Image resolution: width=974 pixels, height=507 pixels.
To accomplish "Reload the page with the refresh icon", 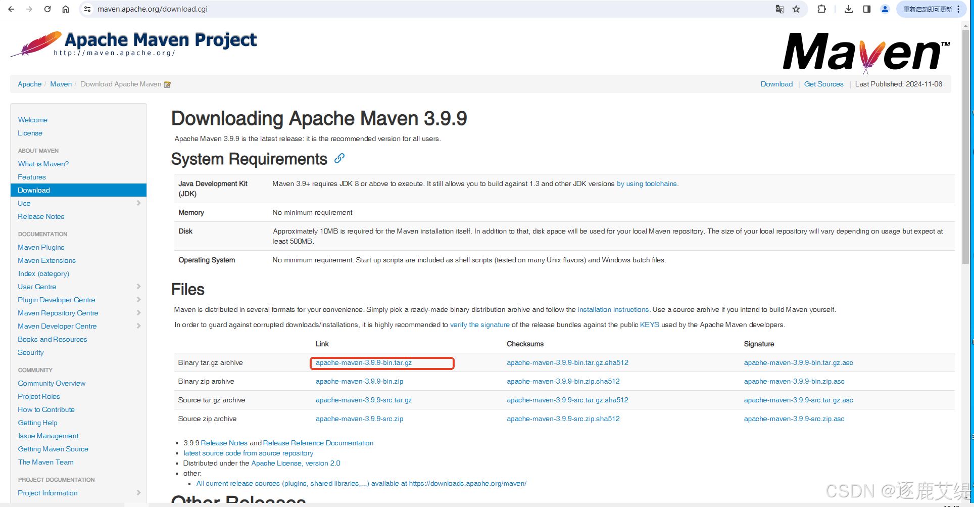I will click(47, 9).
